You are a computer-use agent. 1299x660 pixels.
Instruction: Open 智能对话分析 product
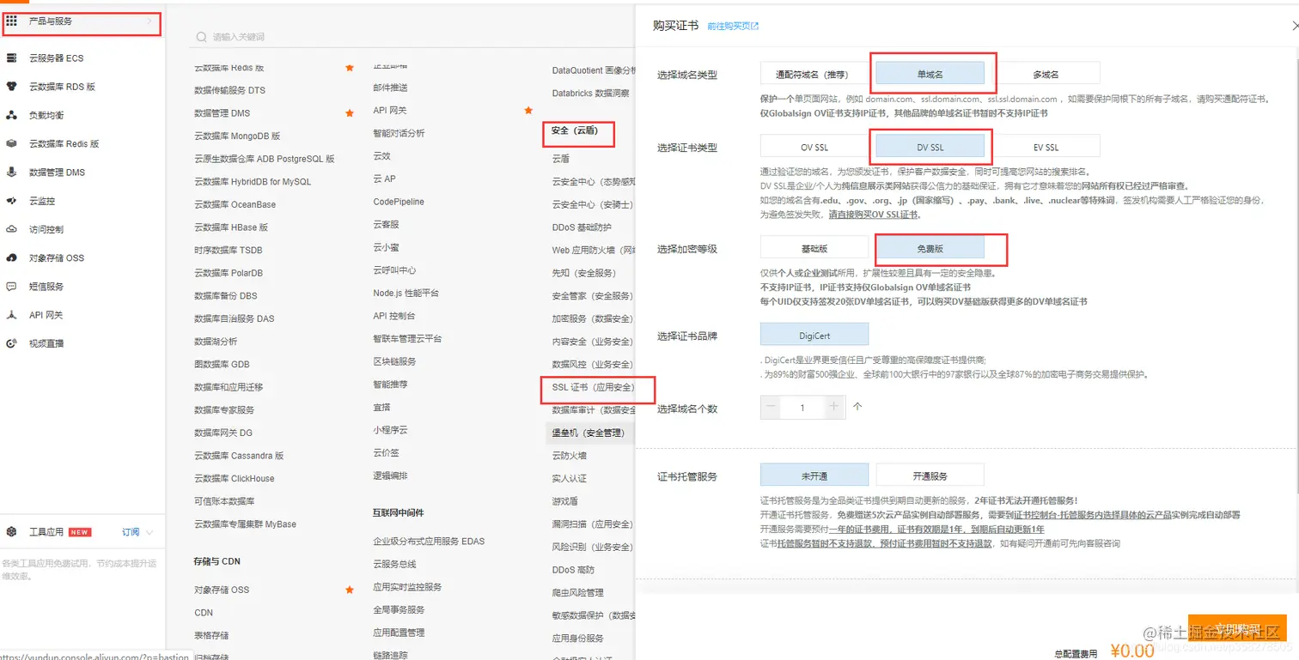tap(399, 133)
